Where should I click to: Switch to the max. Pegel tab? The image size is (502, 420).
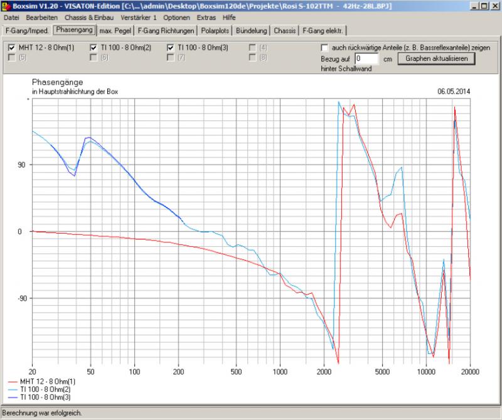tap(114, 30)
